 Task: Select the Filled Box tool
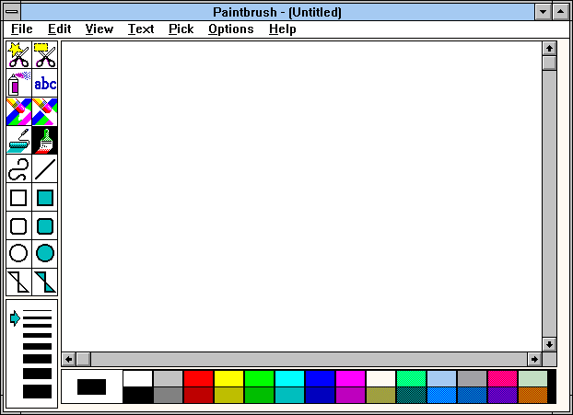point(45,198)
